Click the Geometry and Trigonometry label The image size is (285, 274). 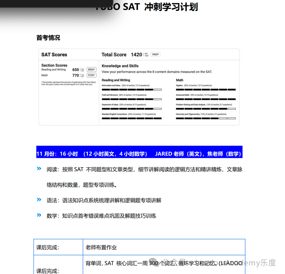tap(188, 114)
